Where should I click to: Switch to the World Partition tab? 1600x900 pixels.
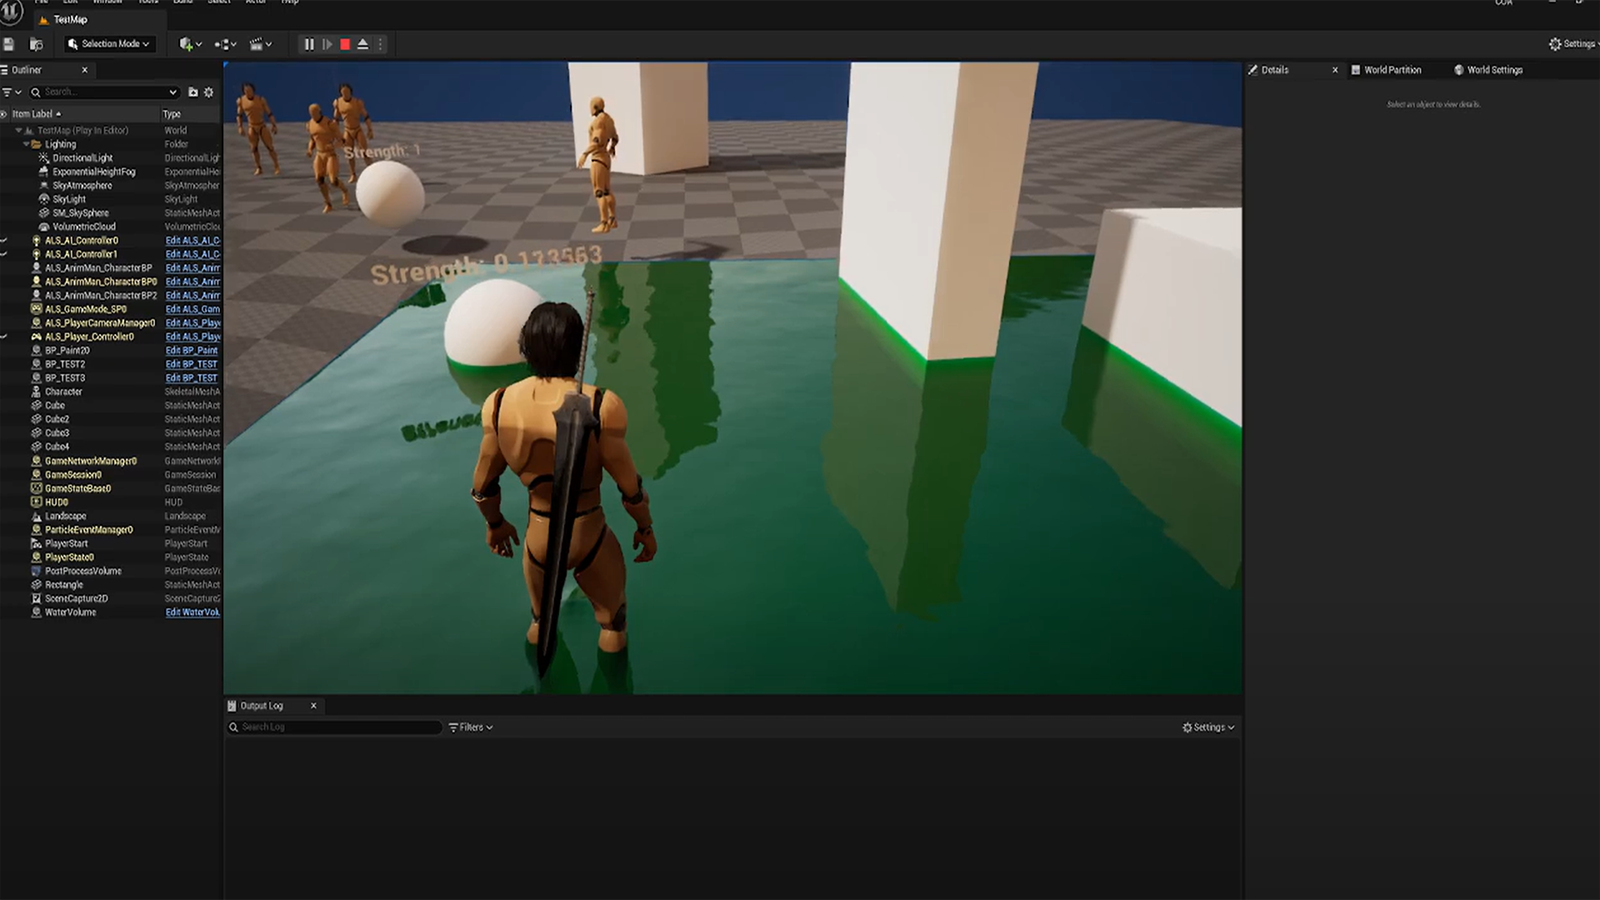1391,70
